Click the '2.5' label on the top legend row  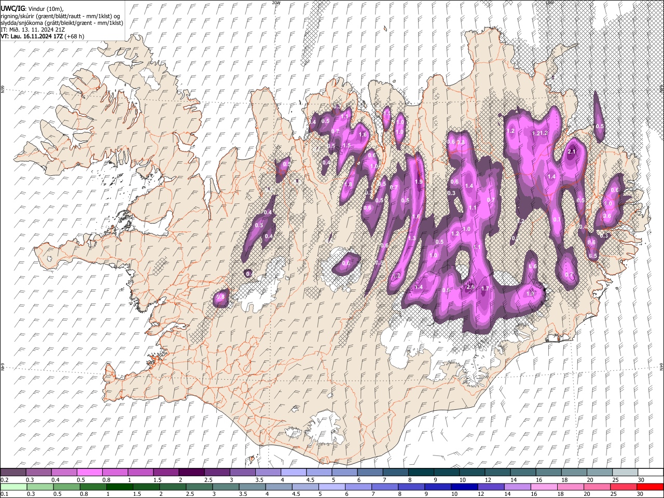[208, 479]
